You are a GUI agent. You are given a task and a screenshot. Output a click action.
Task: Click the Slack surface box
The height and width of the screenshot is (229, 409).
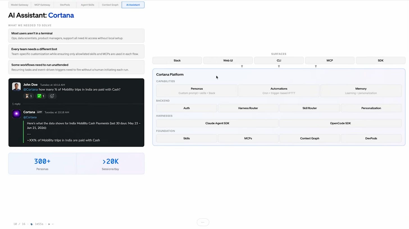click(177, 60)
